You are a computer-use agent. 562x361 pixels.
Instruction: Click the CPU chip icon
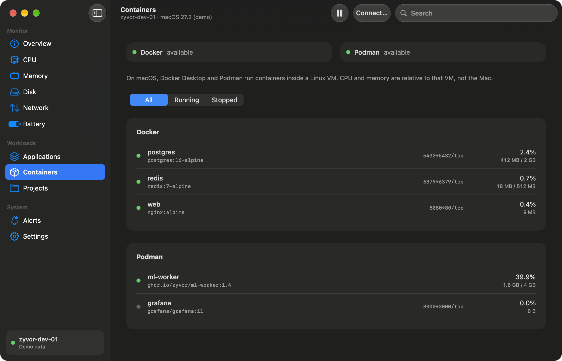(14, 60)
